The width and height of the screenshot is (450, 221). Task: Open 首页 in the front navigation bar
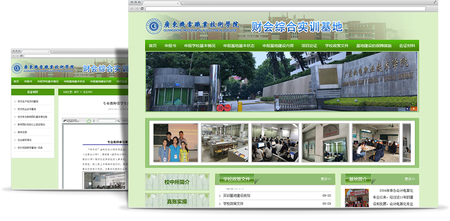(153, 45)
